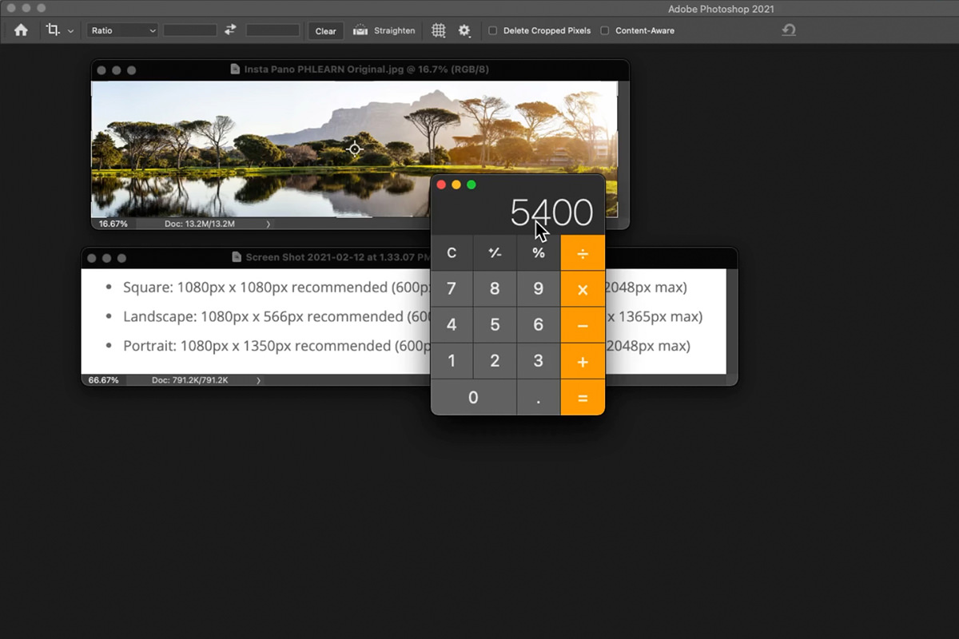Toggle the plus-minus sign key on the calculator

tap(495, 252)
